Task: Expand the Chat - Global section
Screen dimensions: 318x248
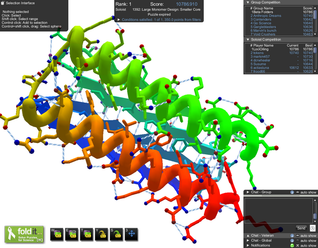Action: tap(247, 241)
